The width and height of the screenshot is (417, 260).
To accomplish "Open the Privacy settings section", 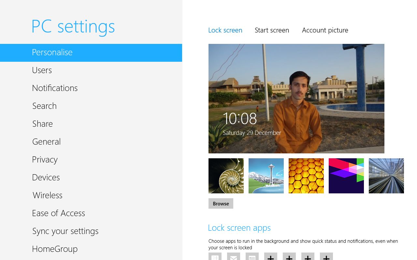I will click(x=45, y=160).
